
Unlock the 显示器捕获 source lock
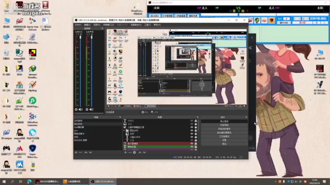196,143
